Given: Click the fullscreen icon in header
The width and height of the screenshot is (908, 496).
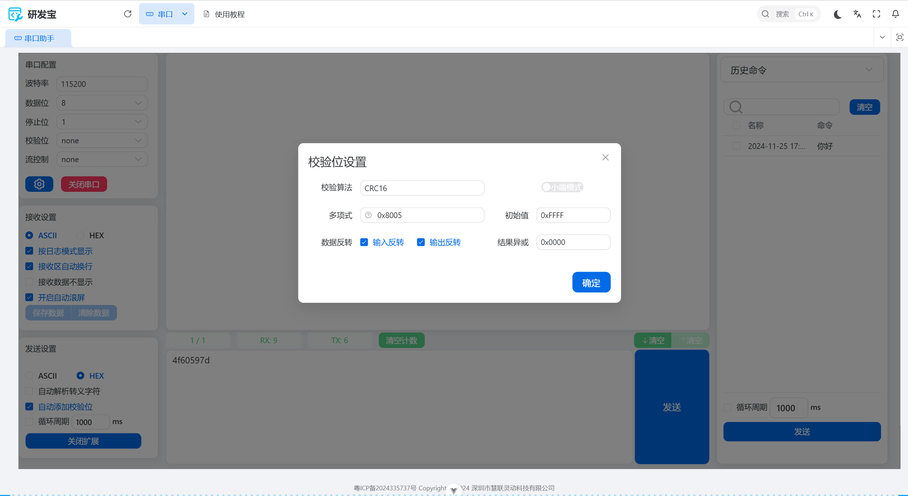Looking at the screenshot, I should [876, 14].
